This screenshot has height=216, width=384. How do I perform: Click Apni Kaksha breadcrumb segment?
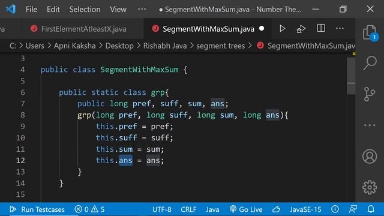point(74,46)
